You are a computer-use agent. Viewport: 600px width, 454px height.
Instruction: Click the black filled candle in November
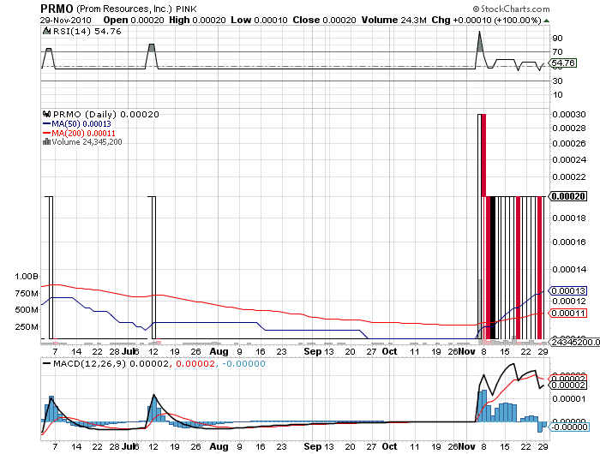tap(493, 267)
